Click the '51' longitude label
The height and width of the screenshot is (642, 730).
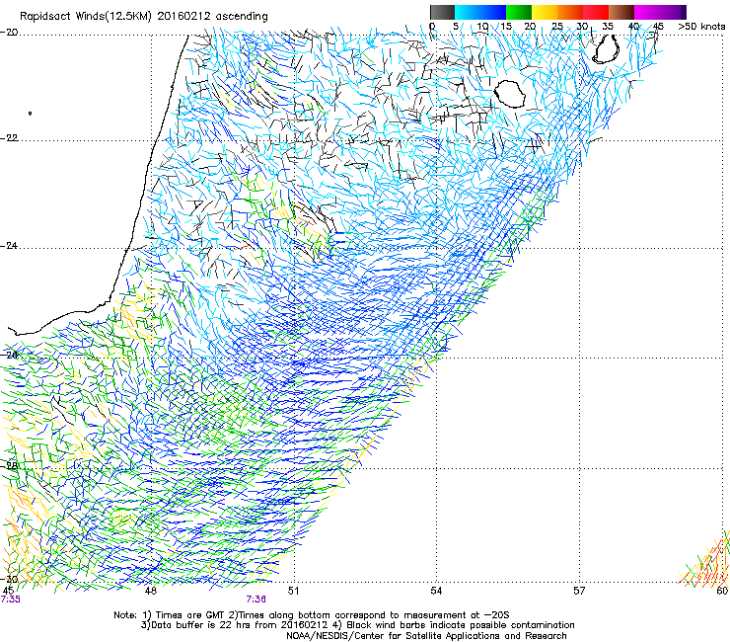coord(293,591)
